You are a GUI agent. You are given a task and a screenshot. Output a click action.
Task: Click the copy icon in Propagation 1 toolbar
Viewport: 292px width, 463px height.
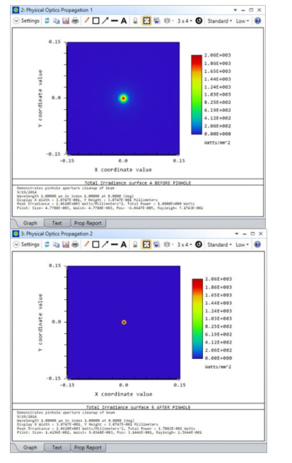pos(56,21)
